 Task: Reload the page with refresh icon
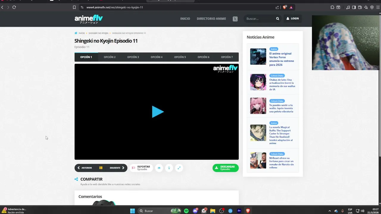(x=14, y=7)
